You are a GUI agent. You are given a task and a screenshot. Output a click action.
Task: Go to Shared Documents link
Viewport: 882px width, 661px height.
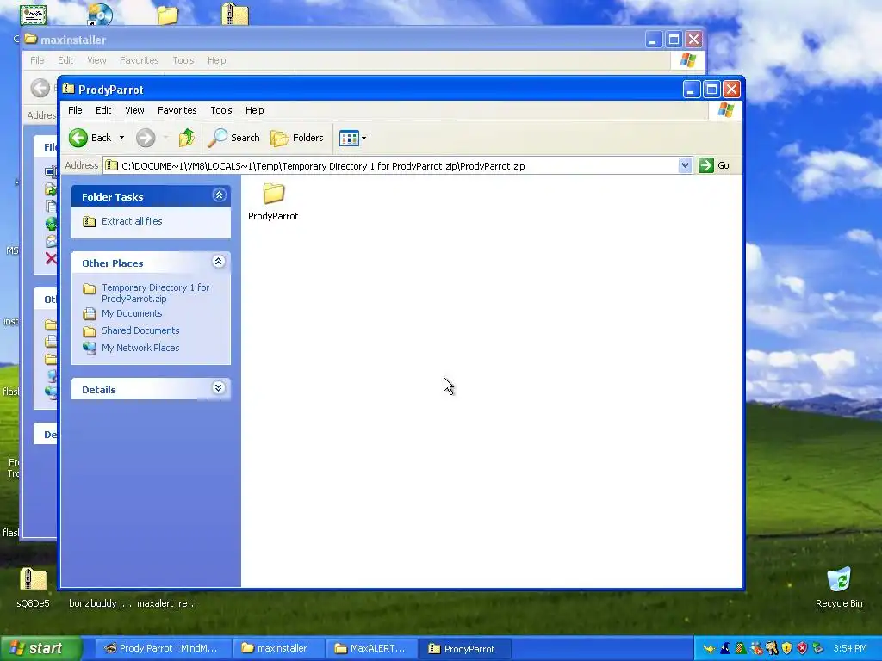point(140,330)
